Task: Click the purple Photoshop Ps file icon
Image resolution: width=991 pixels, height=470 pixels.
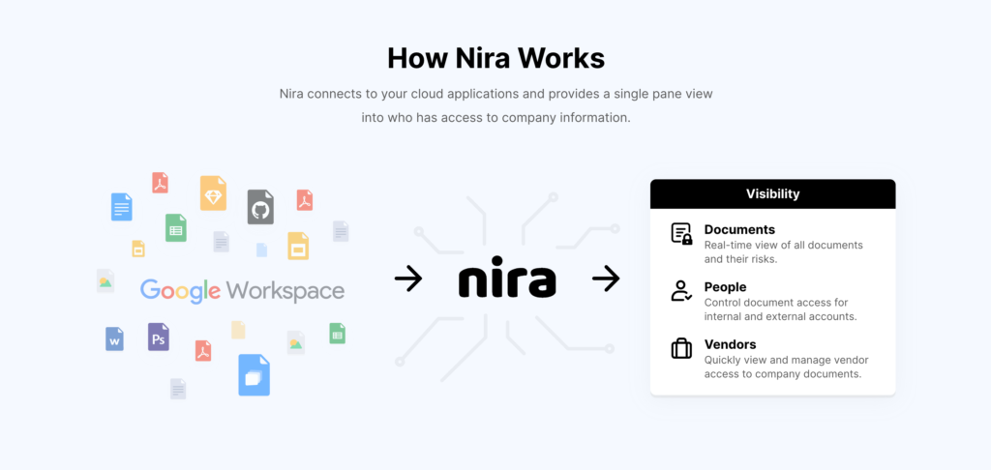Action: click(x=159, y=337)
